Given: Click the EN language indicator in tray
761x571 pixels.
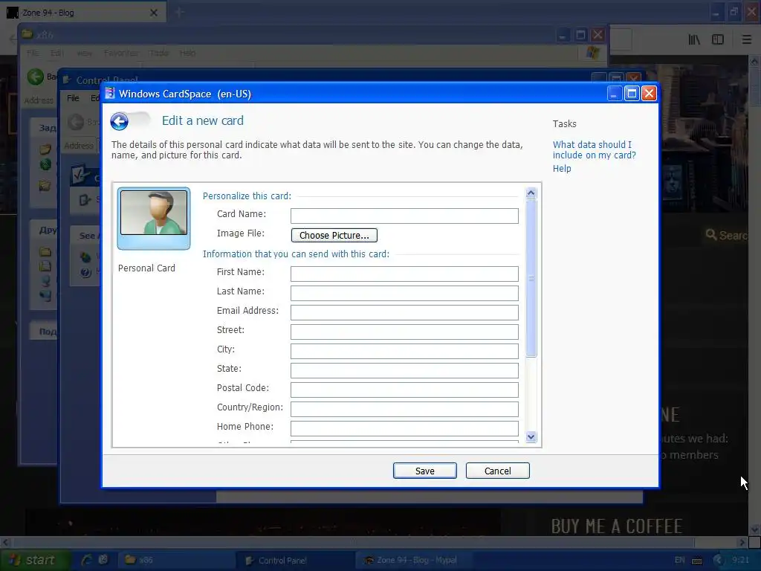Looking at the screenshot, I should (x=679, y=561).
